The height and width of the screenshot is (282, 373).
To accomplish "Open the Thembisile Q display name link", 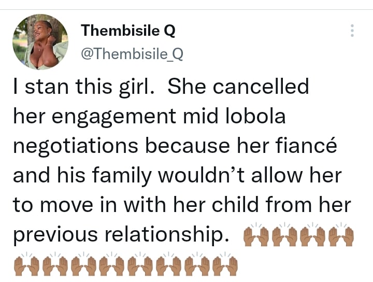I will click(128, 31).
